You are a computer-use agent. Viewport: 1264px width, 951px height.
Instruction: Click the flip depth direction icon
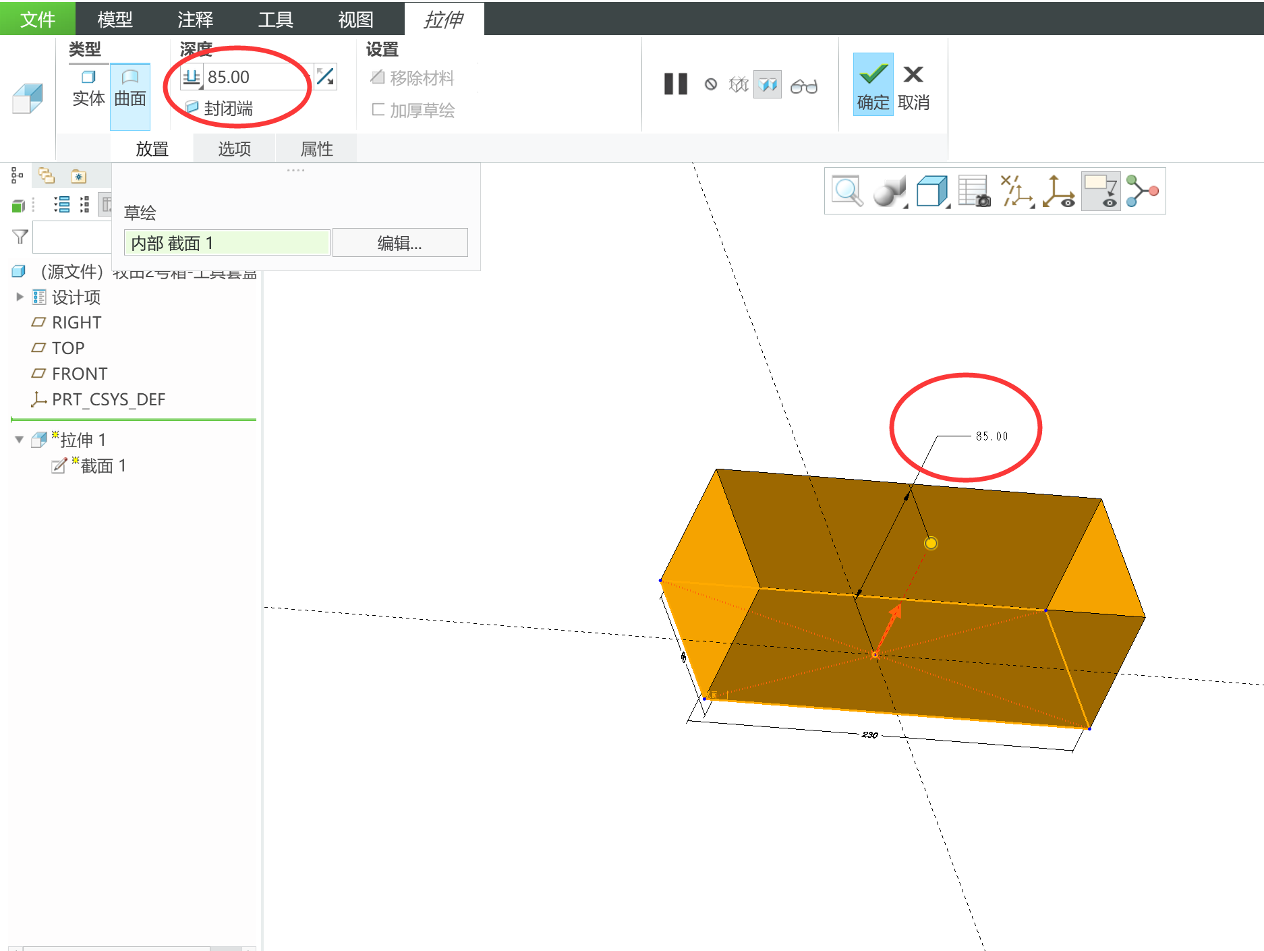[325, 77]
